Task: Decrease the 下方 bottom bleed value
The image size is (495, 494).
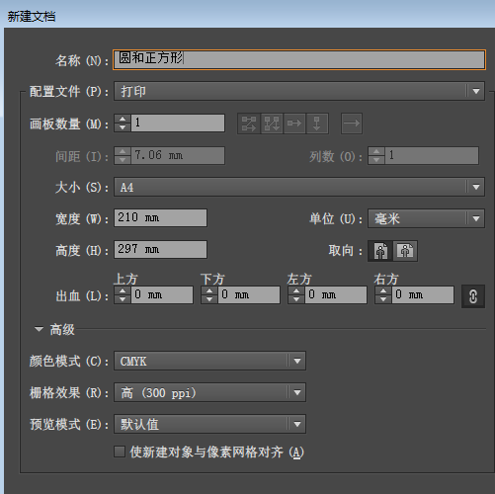Action: coord(209,299)
